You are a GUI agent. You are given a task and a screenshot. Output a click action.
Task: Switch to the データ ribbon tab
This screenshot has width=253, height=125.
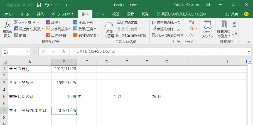click(100, 14)
